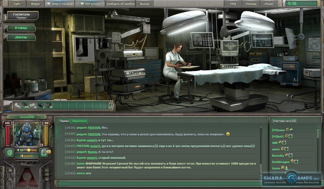Click pogart's name link in chat
324x189 pixels.
click(x=95, y=146)
